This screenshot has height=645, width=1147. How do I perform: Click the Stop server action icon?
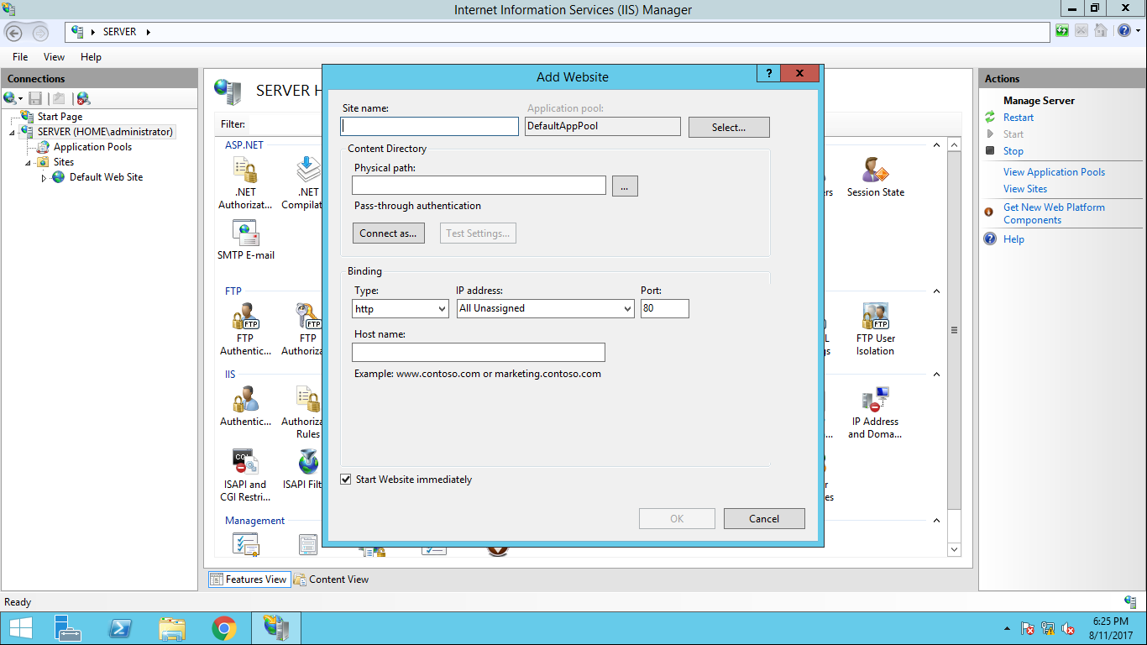point(990,151)
